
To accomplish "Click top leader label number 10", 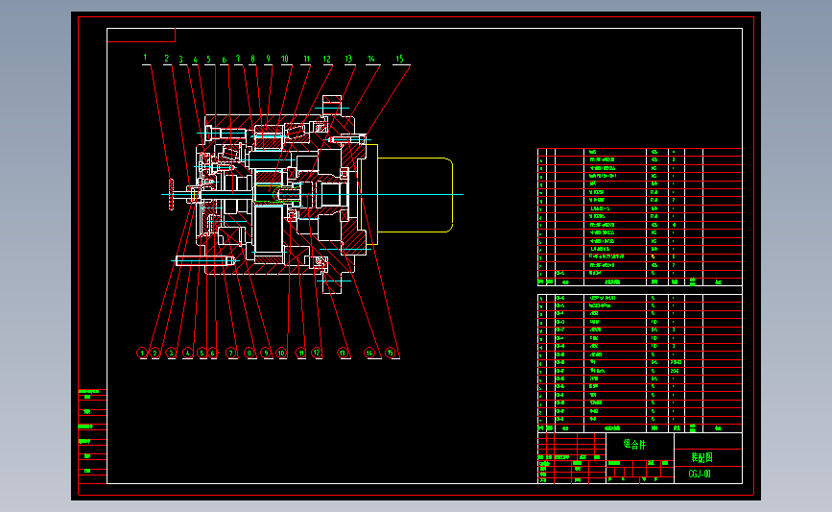I will [x=285, y=59].
